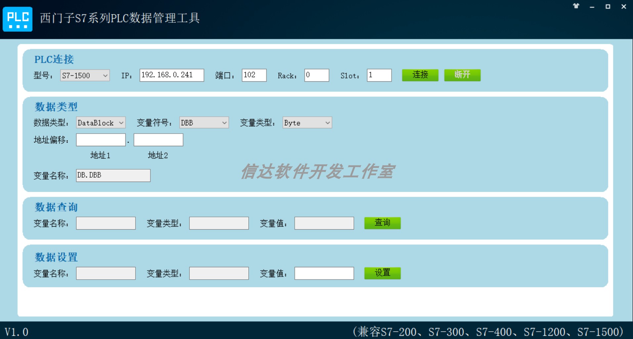Click the green 连接 connect button
This screenshot has height=339, width=633.
tap(420, 75)
